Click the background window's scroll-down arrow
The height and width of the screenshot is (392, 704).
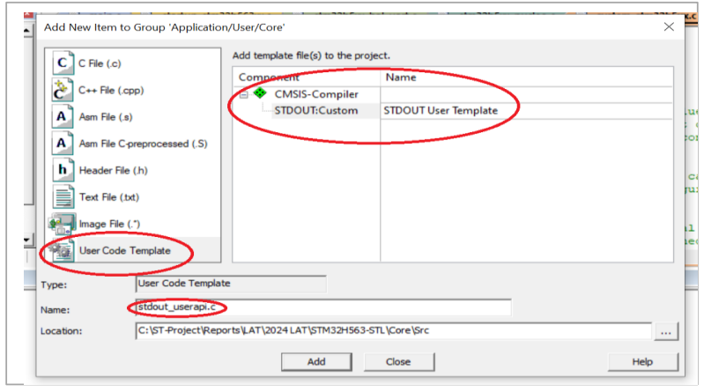[27, 240]
